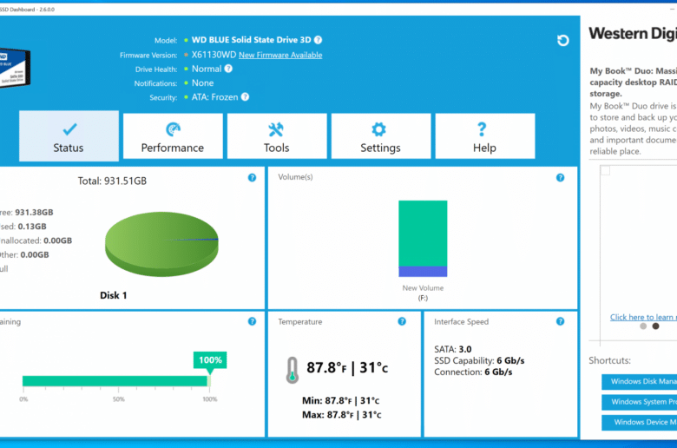677x448 pixels.
Task: Click the Total: 931.51GB text
Action: click(x=112, y=181)
